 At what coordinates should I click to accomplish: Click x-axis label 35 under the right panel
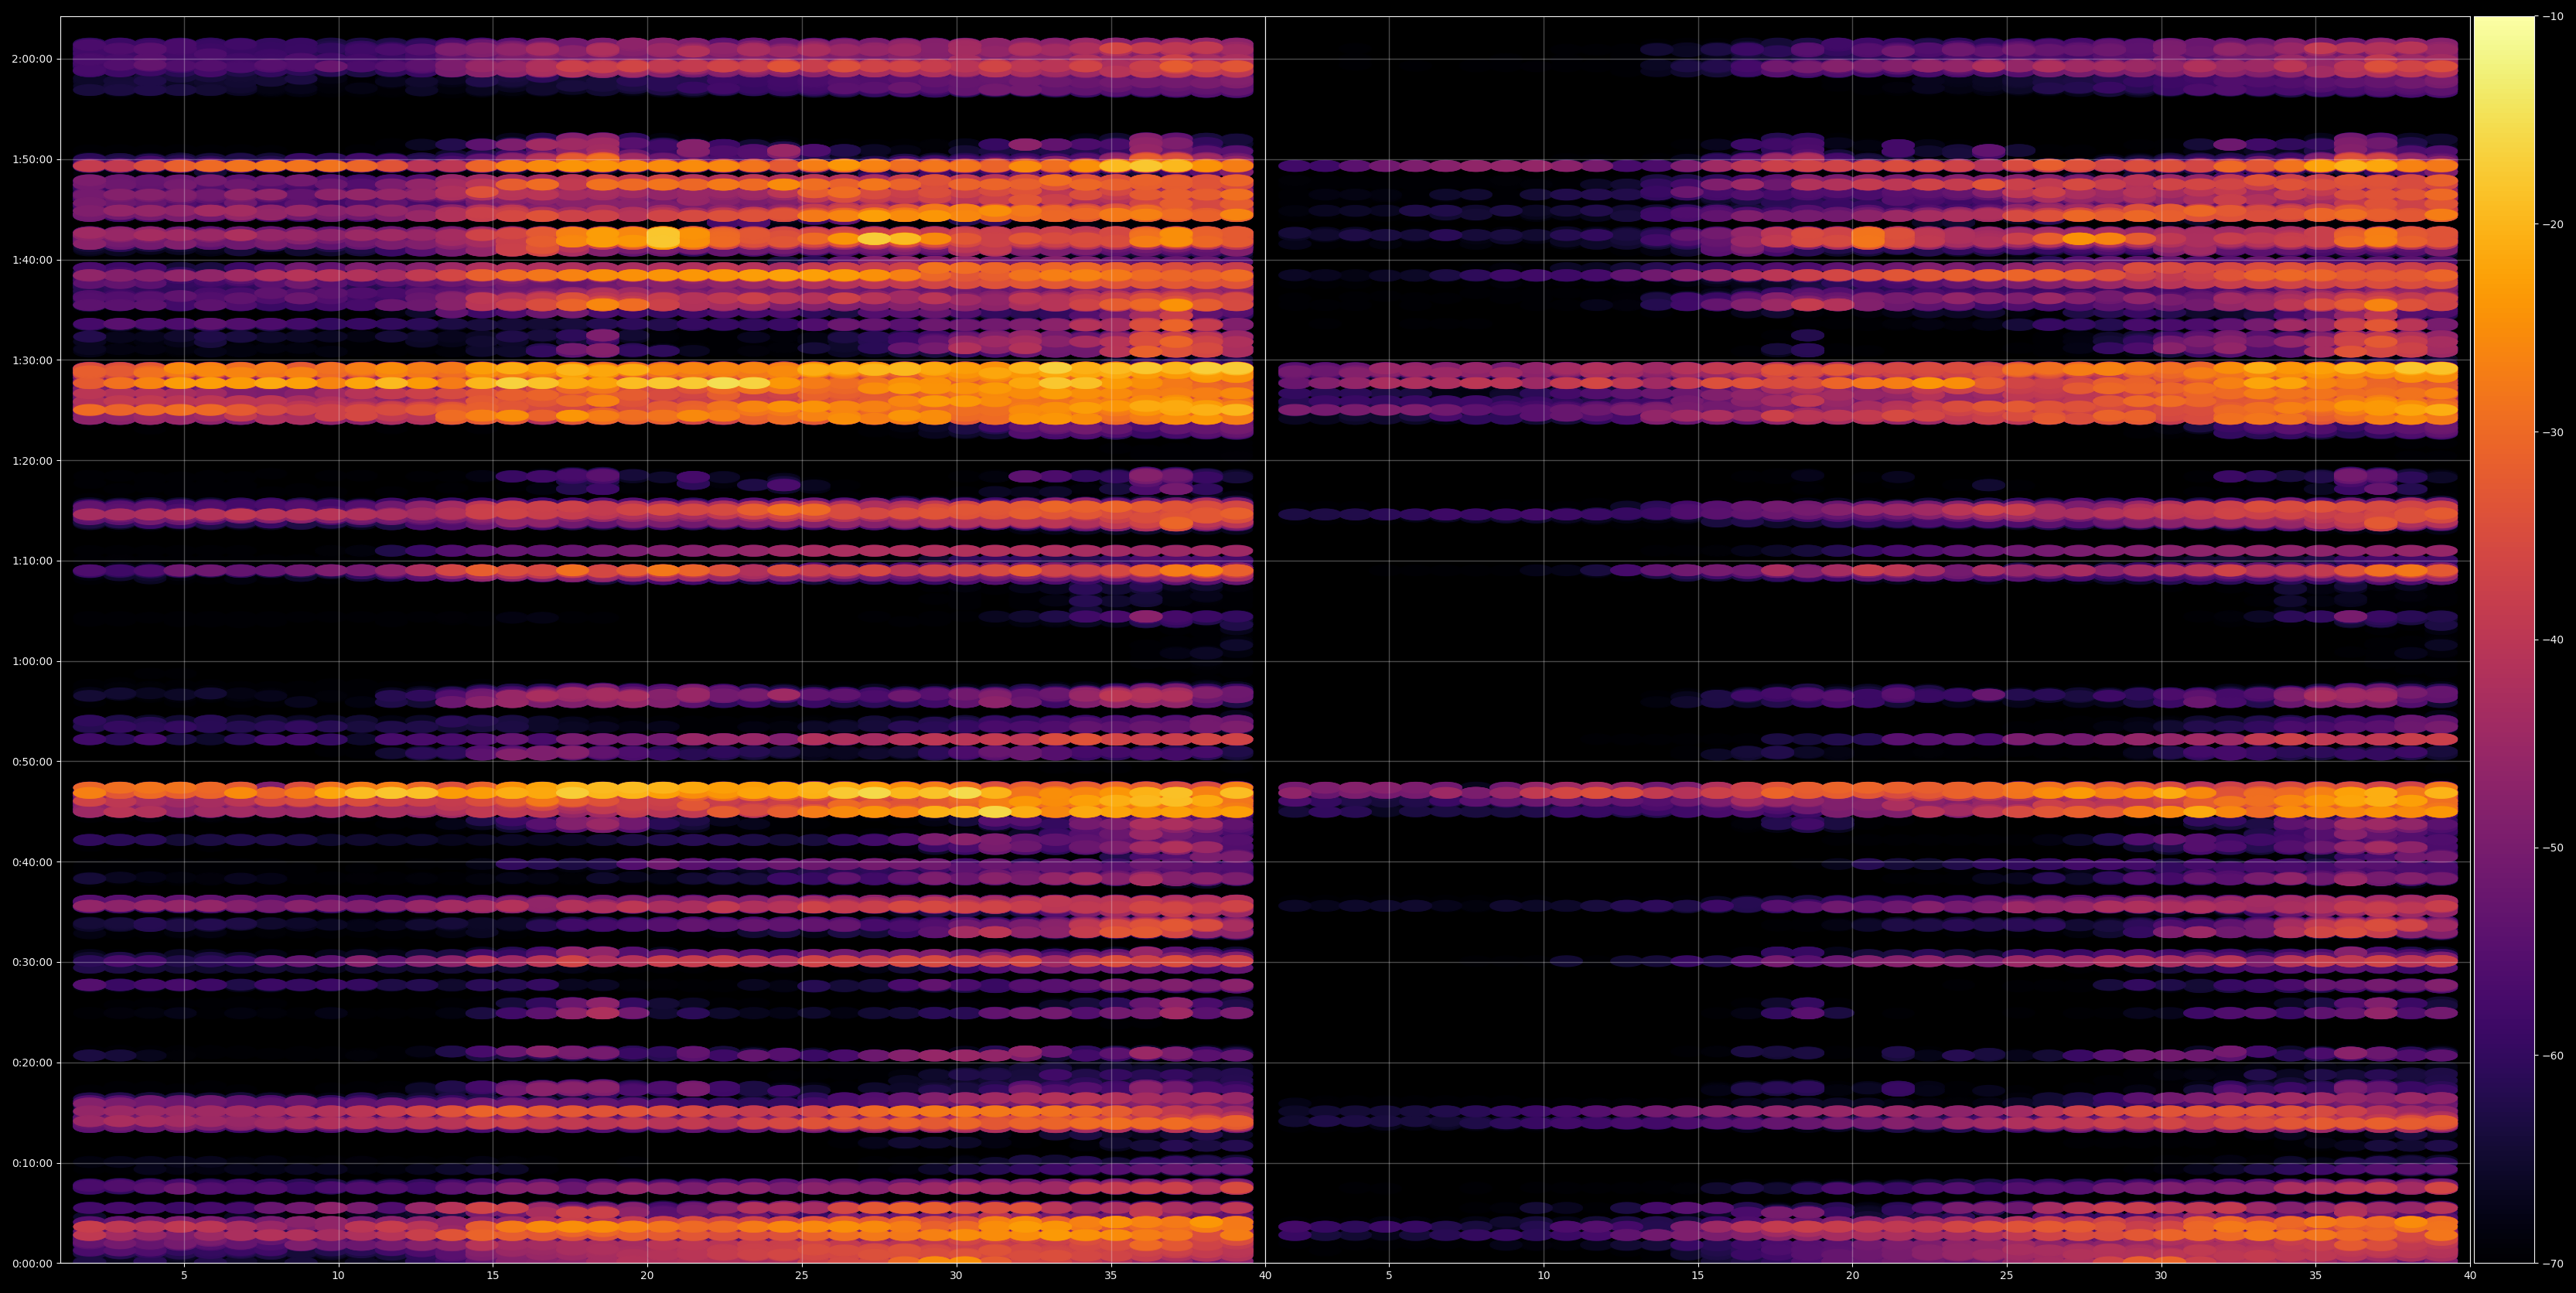click(x=2316, y=1276)
